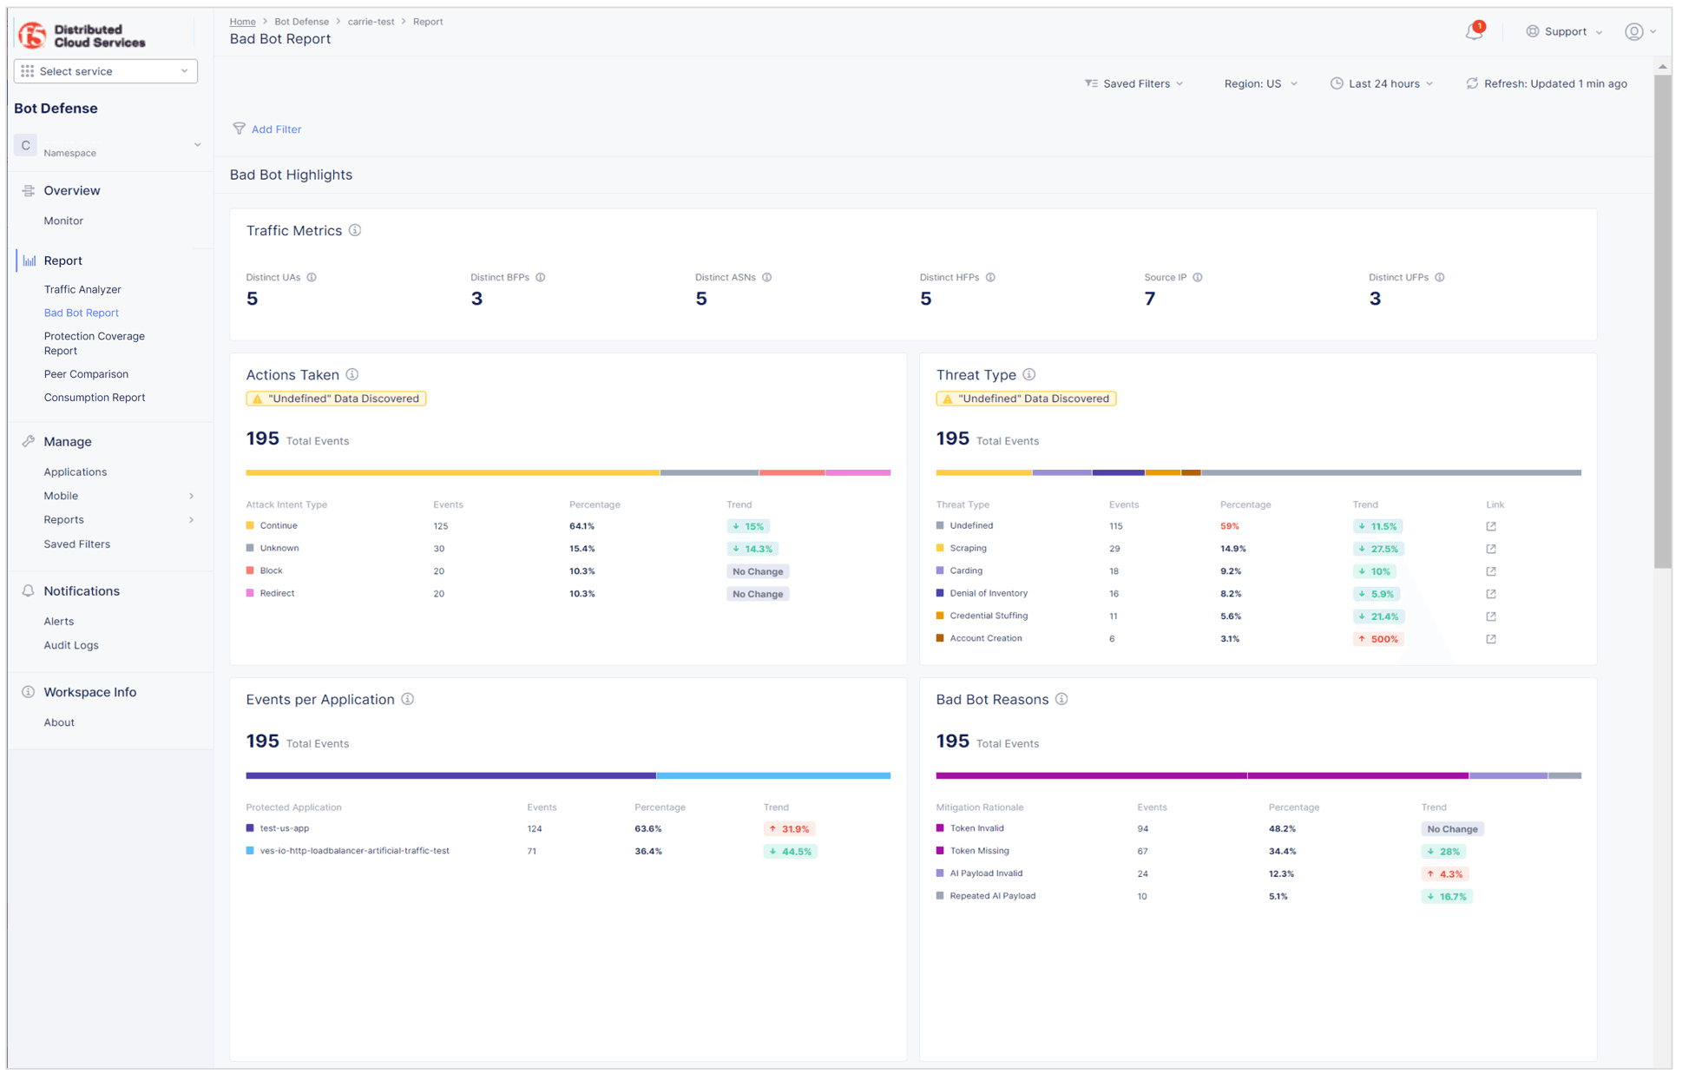This screenshot has width=1682, height=1081.
Task: Open the Saved Filters dropdown in the top bar
Action: (1133, 84)
